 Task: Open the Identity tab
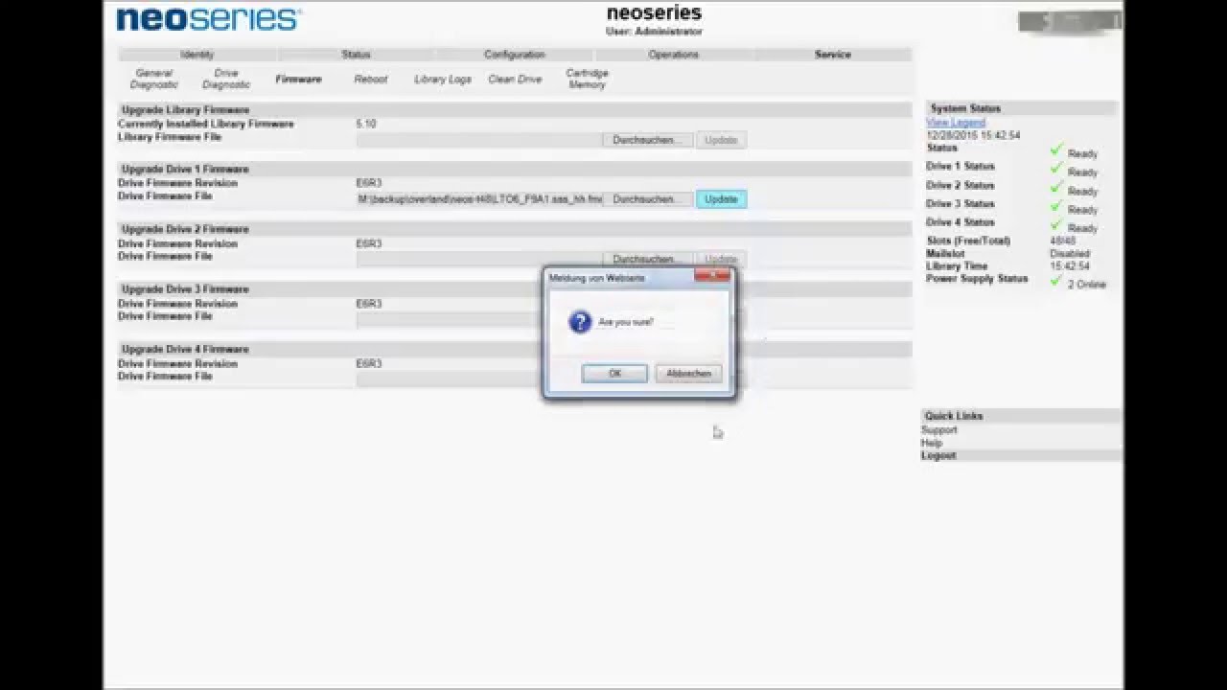197,55
